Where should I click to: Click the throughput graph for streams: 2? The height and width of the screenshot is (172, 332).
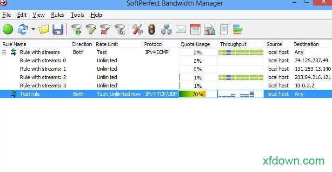[241, 78]
